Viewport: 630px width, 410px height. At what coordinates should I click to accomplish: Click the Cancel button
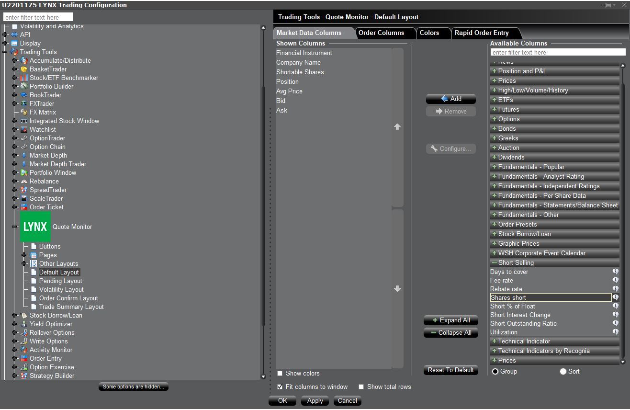point(348,401)
